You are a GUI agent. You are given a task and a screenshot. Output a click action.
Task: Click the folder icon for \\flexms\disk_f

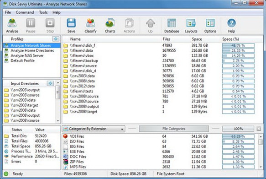[x=66, y=45]
